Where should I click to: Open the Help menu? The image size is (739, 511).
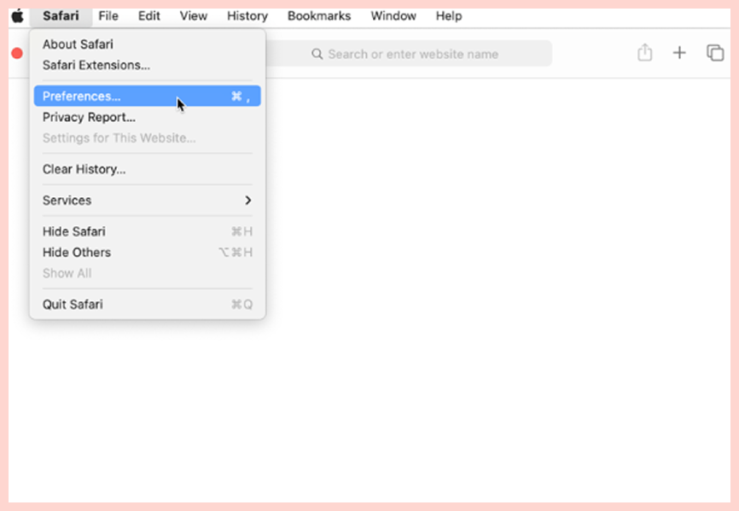[449, 15]
